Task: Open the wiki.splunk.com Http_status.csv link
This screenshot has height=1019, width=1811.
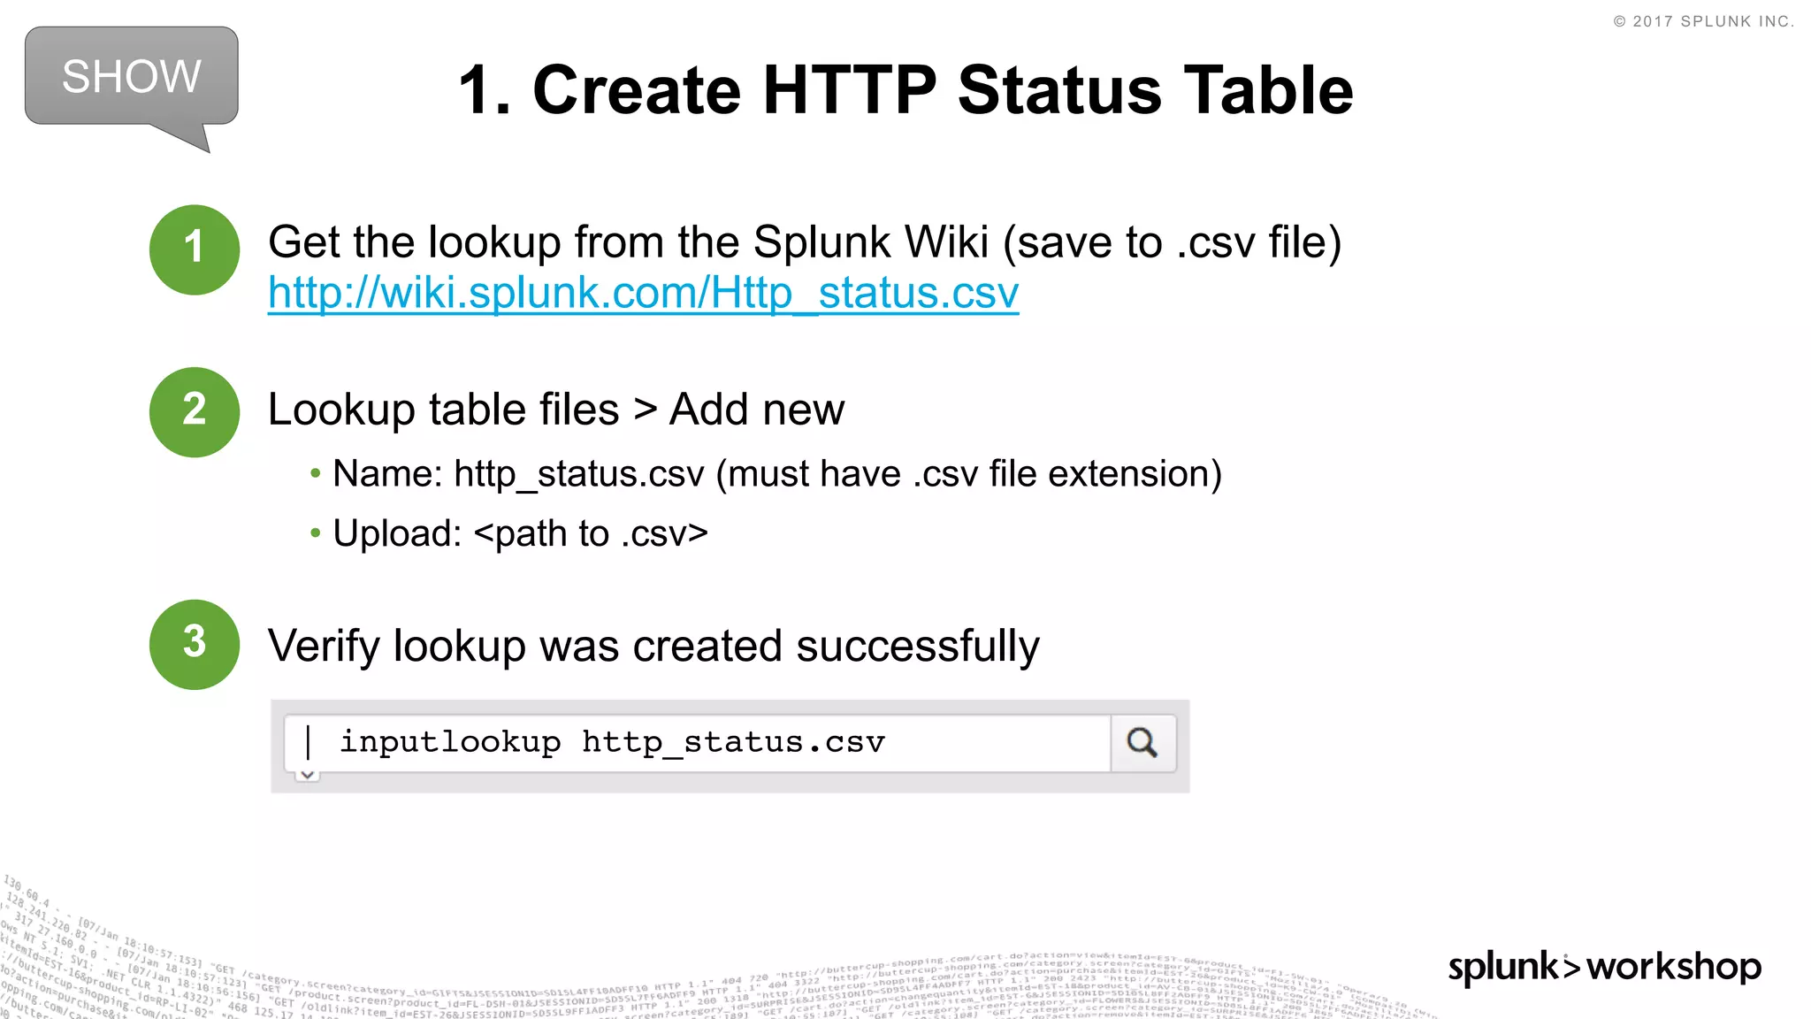Action: [643, 294]
